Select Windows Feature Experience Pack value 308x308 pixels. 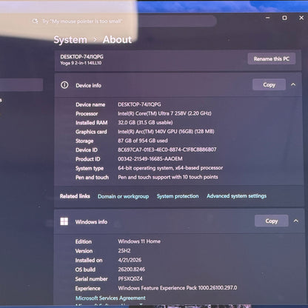[178, 288]
